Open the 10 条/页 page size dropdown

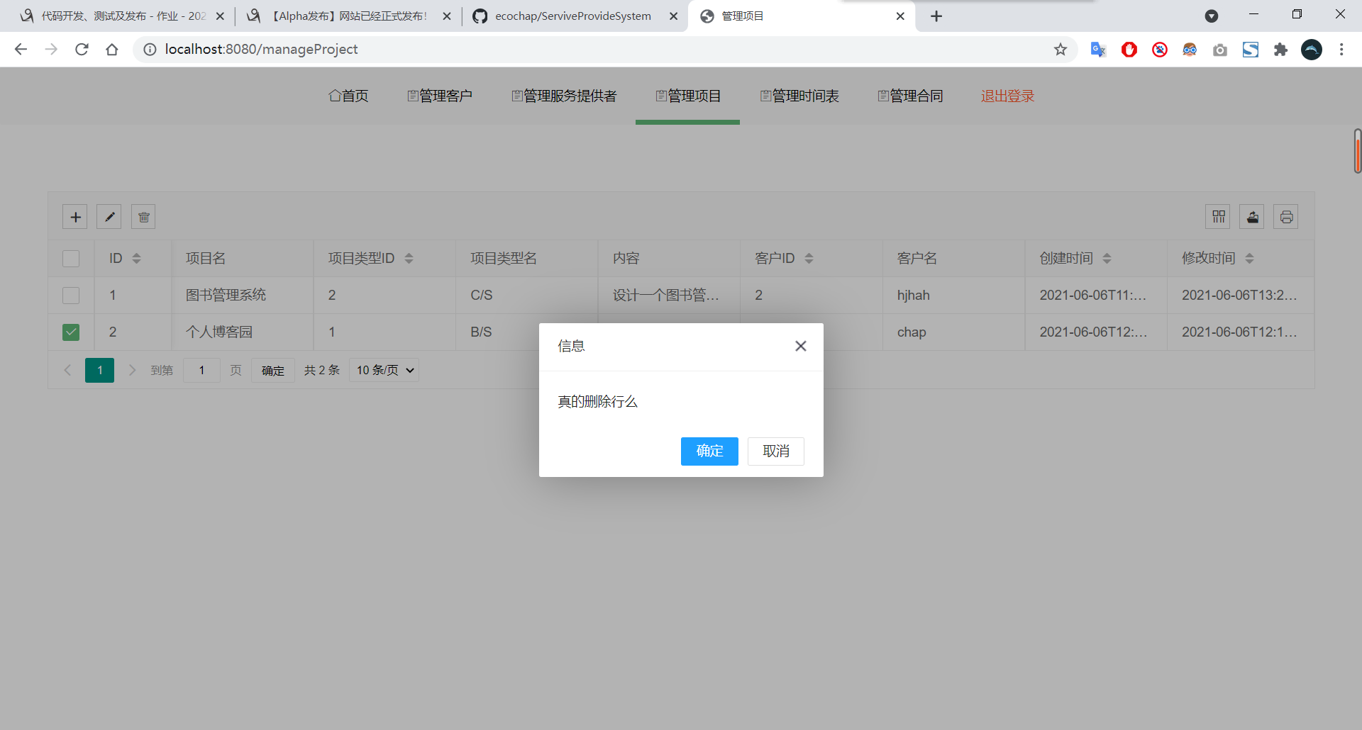click(384, 370)
